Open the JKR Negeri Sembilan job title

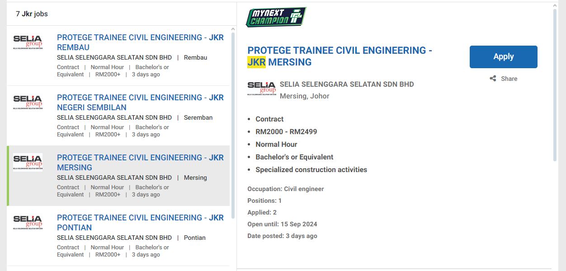[140, 103]
